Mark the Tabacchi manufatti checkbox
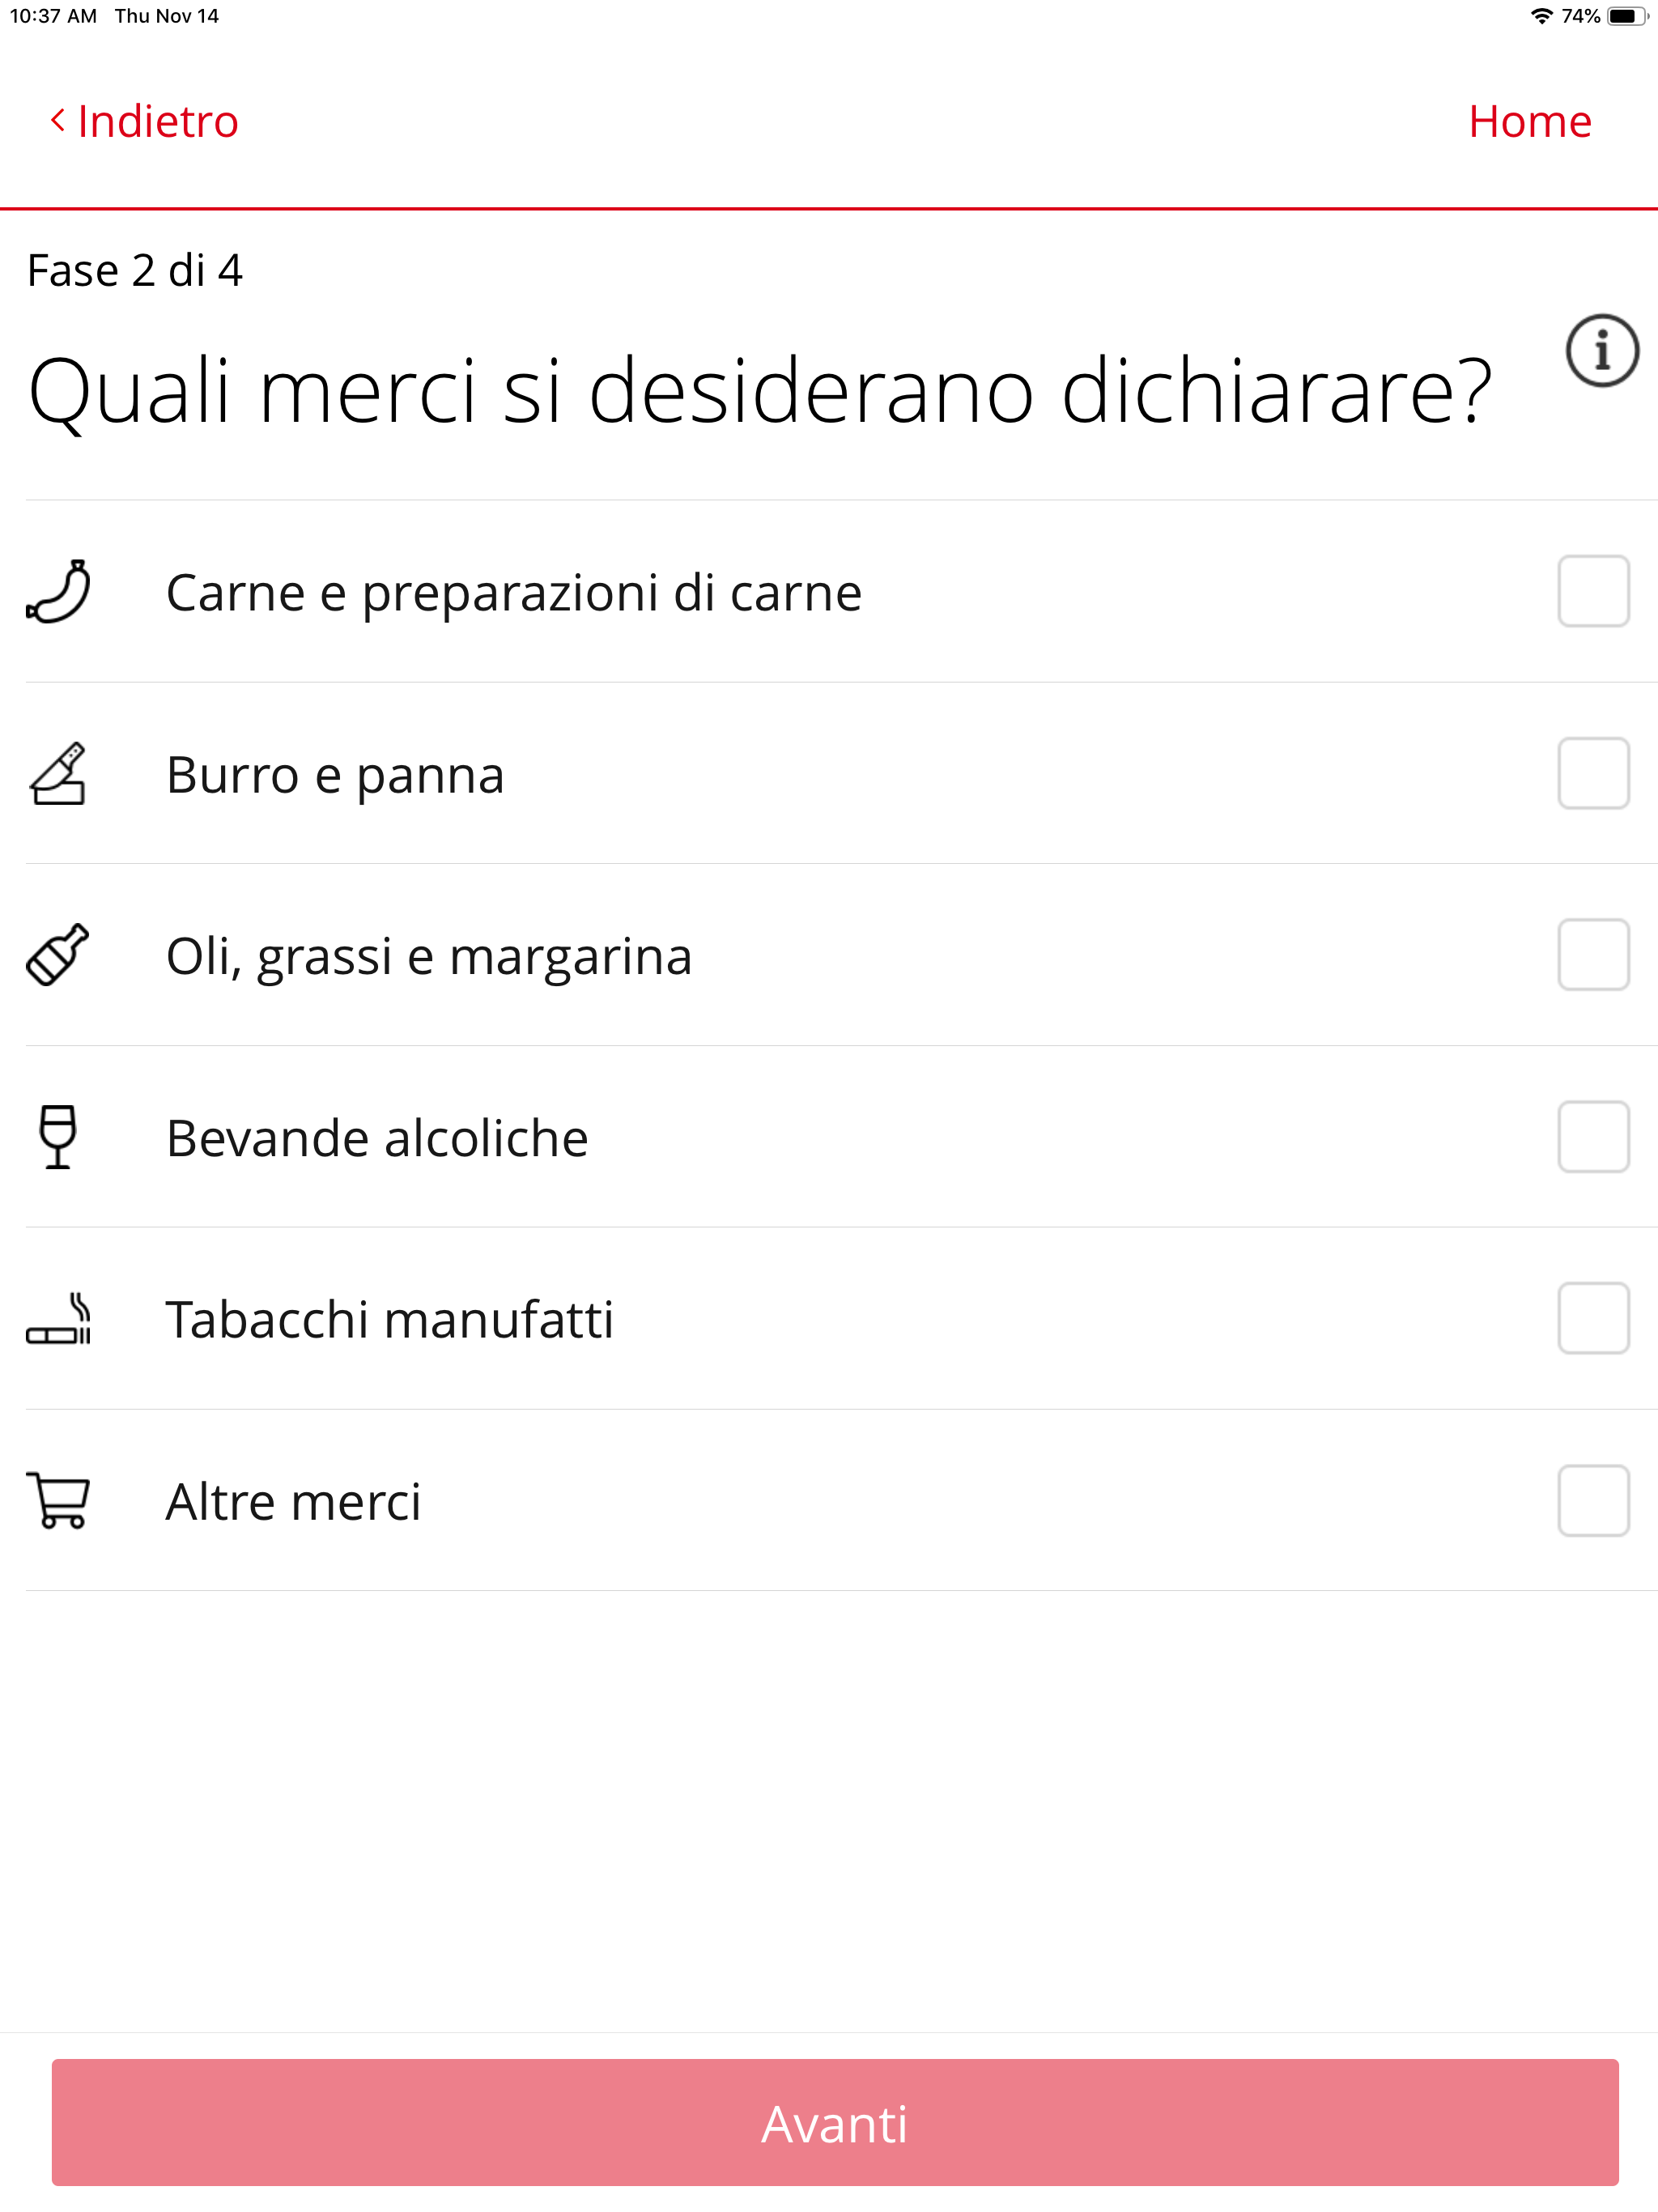1658x2212 pixels. [x=1593, y=1319]
